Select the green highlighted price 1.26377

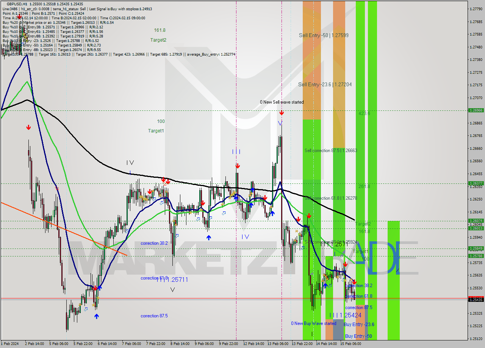(x=476, y=183)
